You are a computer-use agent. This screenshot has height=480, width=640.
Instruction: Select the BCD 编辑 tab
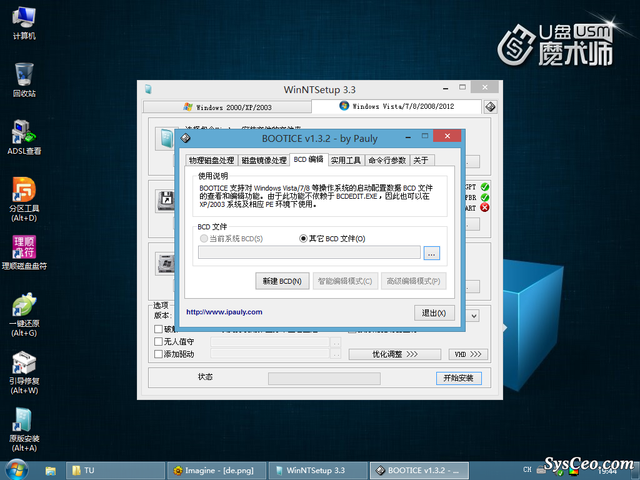click(x=309, y=159)
